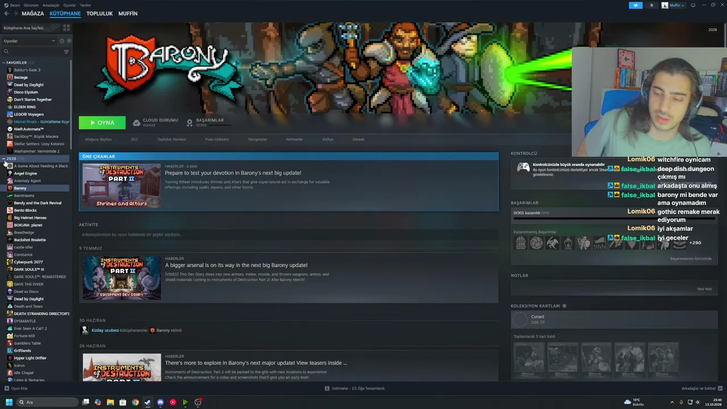Click the downloads icon in bottom bar
The height and width of the screenshot is (409, 727).
coord(327,389)
